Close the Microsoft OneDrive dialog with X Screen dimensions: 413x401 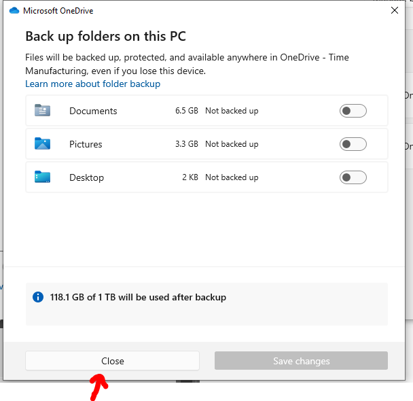(x=395, y=10)
